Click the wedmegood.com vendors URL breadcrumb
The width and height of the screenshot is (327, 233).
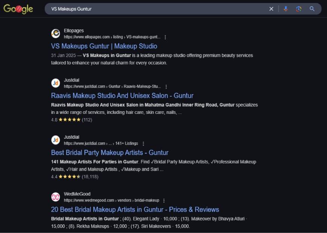click(112, 200)
